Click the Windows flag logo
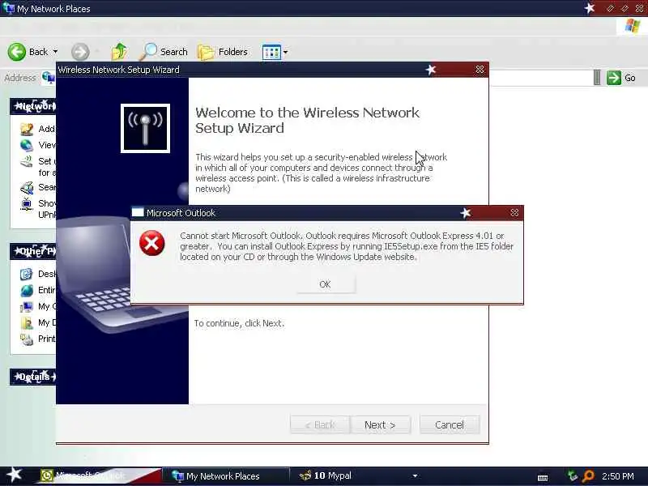 (632, 26)
